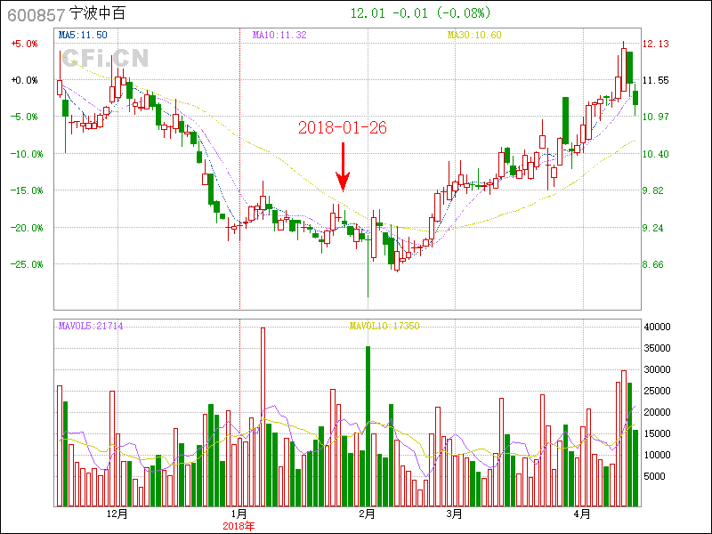Click the 9.24 price axis label
Screen dimensions: 712x534
pos(653,228)
